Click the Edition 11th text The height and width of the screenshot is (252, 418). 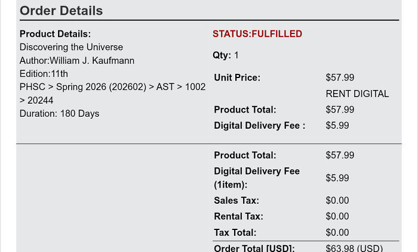[x=44, y=74]
